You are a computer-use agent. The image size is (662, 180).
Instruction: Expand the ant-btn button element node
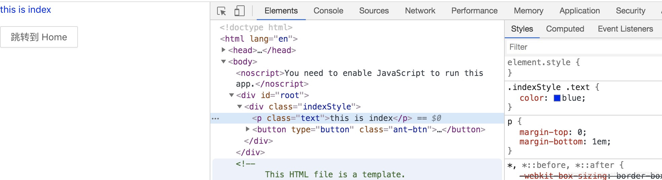[248, 129]
